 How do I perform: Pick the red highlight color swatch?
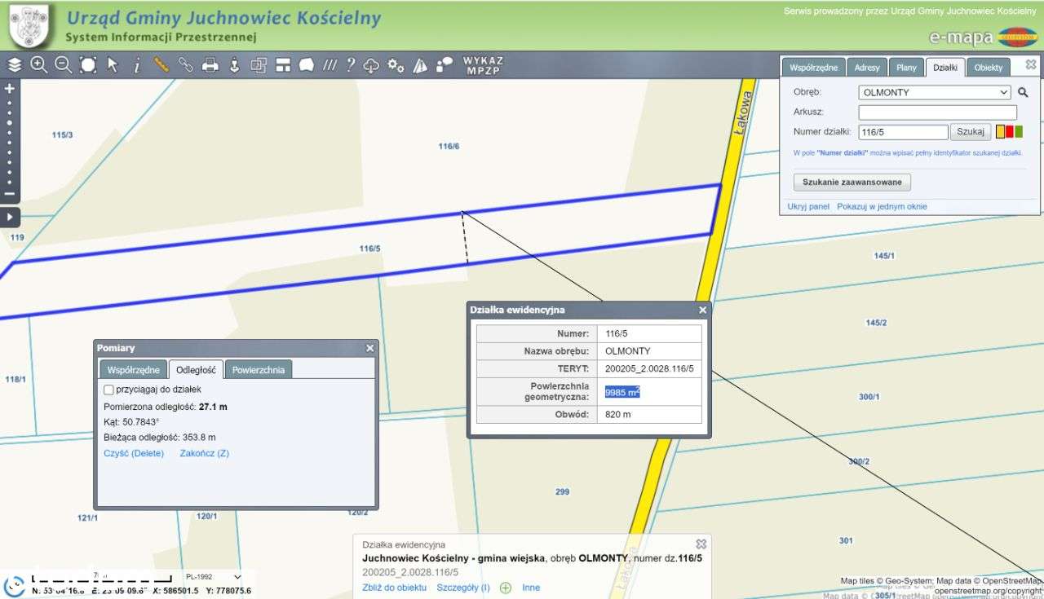pyautogui.click(x=1010, y=132)
